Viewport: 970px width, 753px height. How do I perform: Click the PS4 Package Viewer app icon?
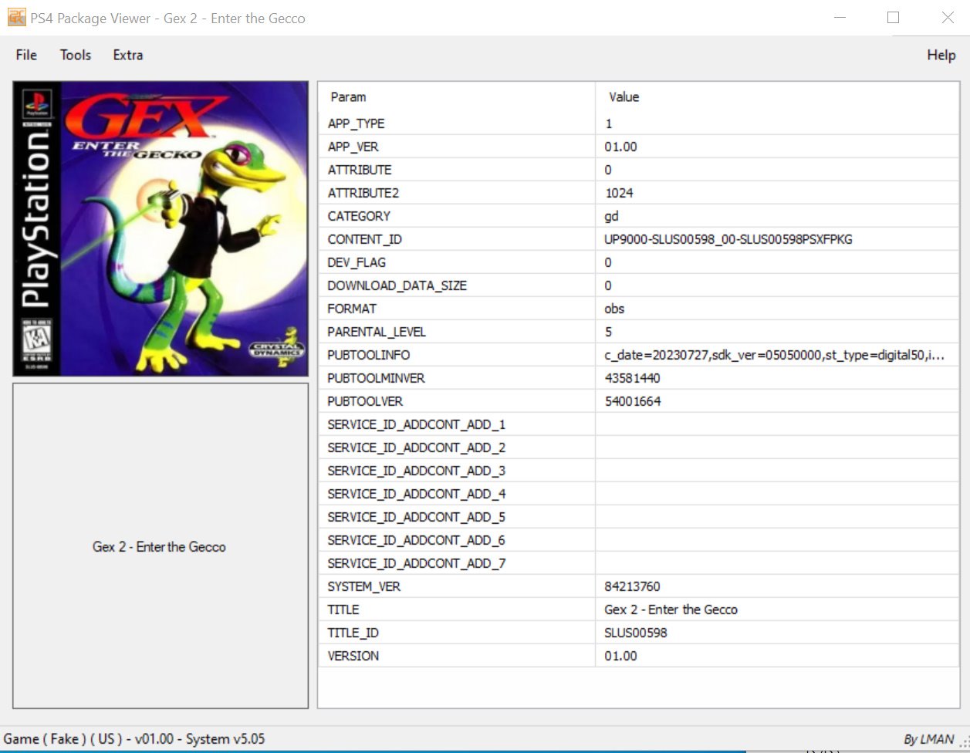click(16, 17)
